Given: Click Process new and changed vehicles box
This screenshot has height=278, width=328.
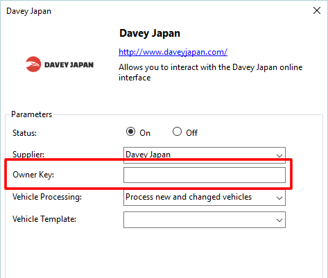Looking at the screenshot, I should coord(205,198).
